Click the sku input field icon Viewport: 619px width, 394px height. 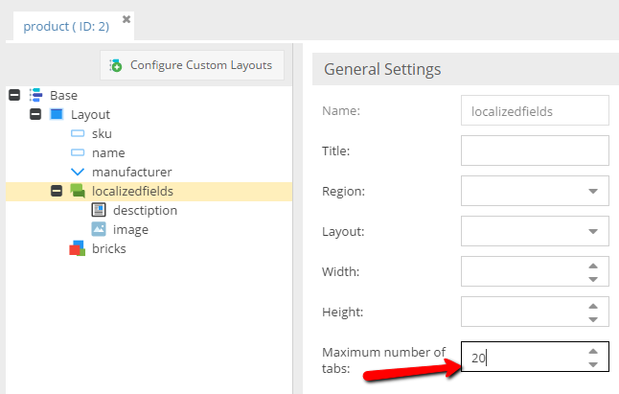tap(78, 133)
